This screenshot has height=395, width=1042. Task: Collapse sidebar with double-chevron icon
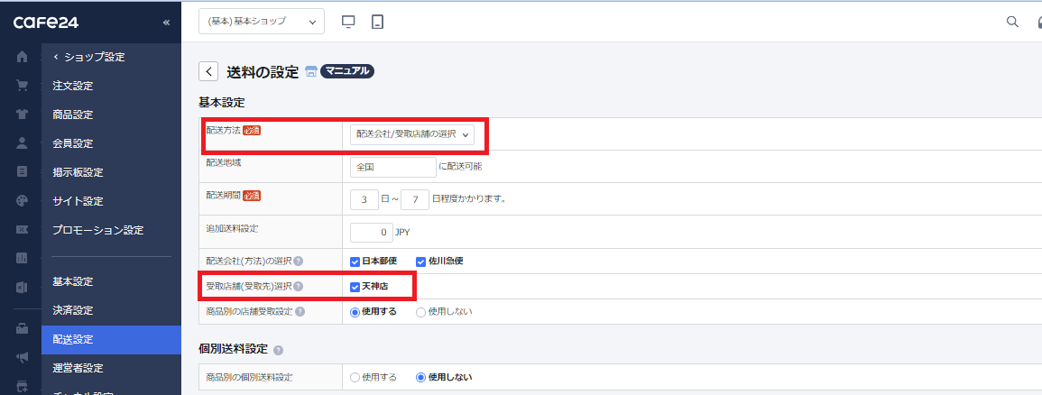pyautogui.click(x=166, y=23)
